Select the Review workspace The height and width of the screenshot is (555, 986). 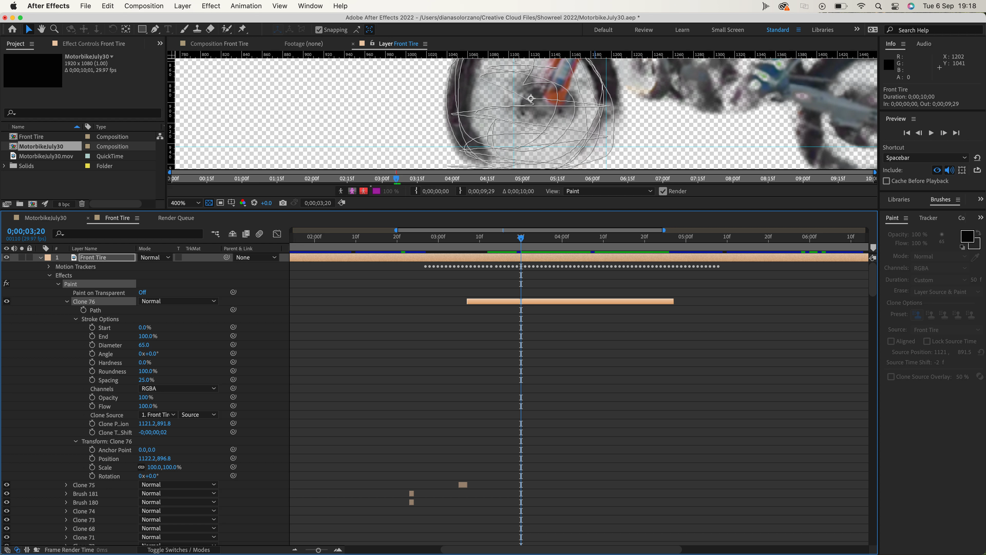pyautogui.click(x=643, y=30)
